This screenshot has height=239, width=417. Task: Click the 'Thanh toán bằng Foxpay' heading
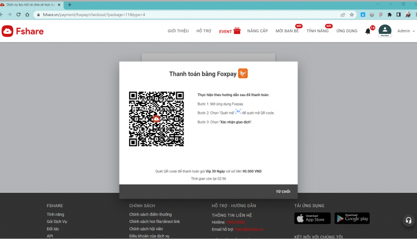(202, 74)
